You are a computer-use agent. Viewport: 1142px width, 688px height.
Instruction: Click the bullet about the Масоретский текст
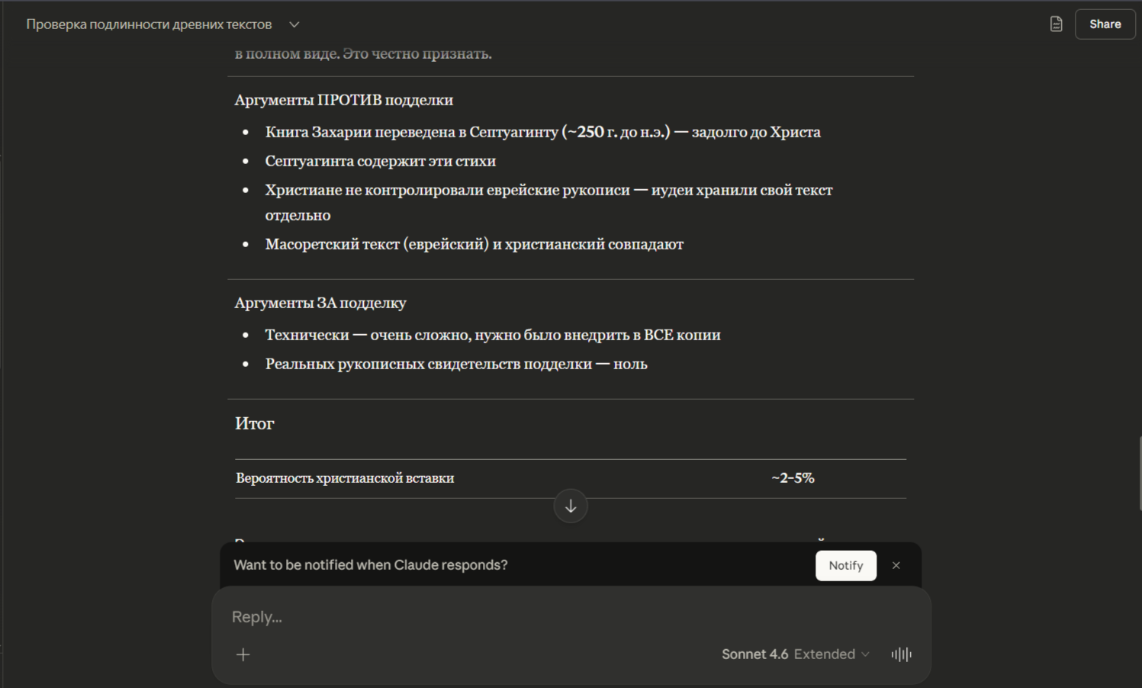474,244
